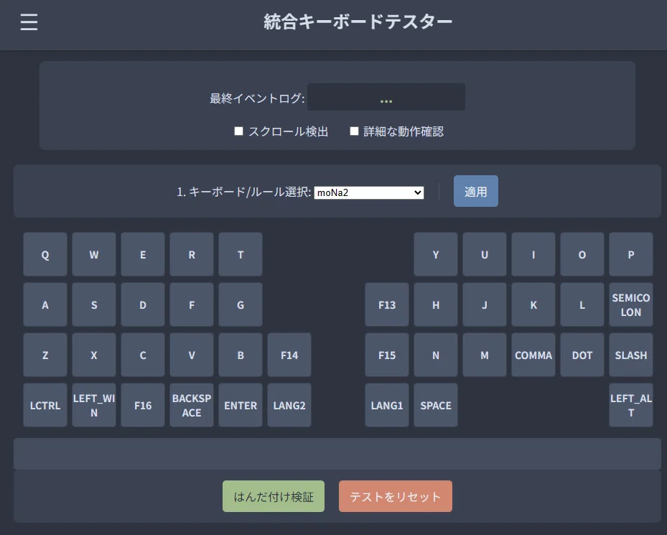Select the LEFT_ALT key tile
Screen dimensions: 667x535
(x=631, y=405)
